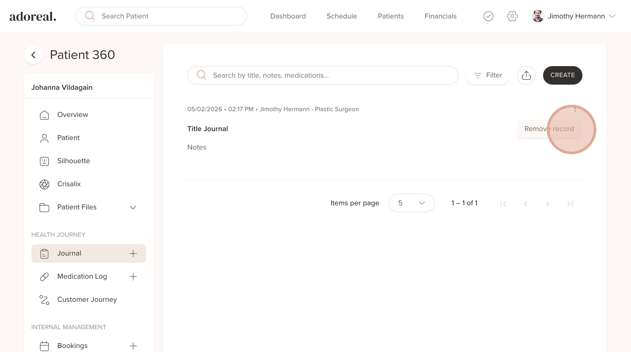Add new Journal entry with plus icon

tap(133, 254)
